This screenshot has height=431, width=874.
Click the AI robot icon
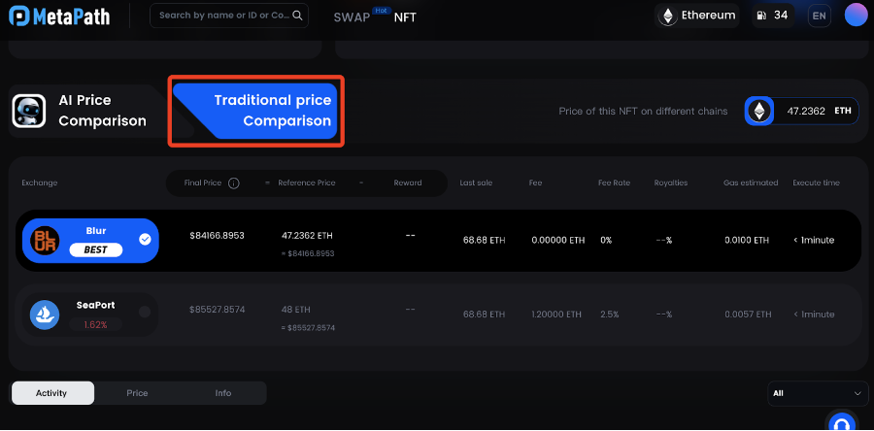[28, 112]
